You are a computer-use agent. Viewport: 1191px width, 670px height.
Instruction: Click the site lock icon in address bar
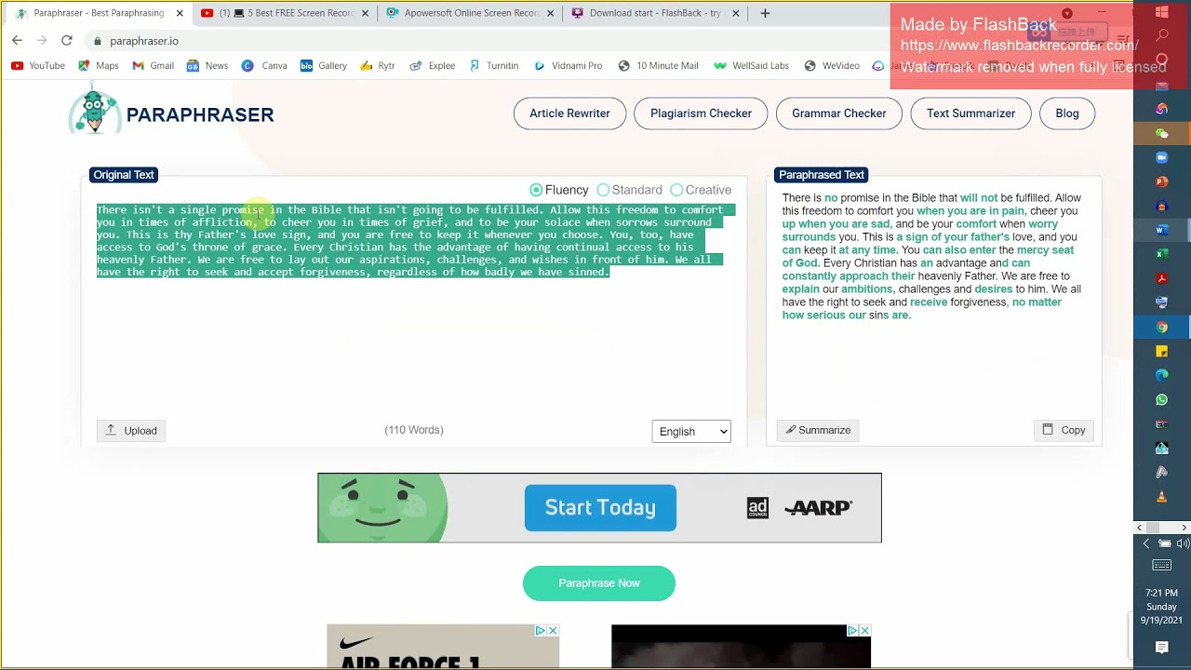[98, 41]
